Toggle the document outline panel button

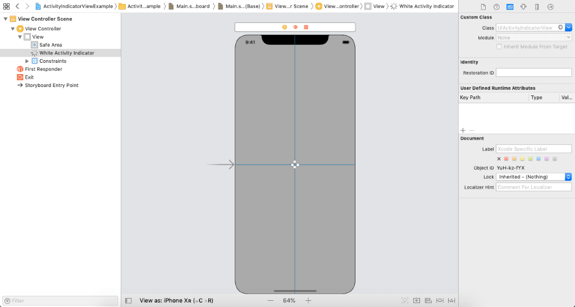tap(128, 301)
